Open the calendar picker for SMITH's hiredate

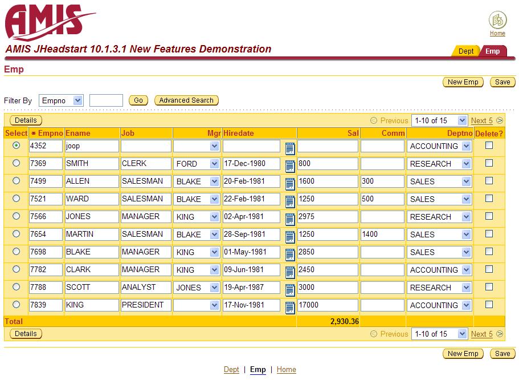pyautogui.click(x=289, y=167)
